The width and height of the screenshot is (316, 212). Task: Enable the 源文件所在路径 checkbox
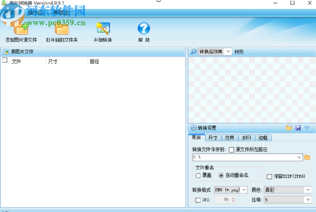tap(232, 150)
